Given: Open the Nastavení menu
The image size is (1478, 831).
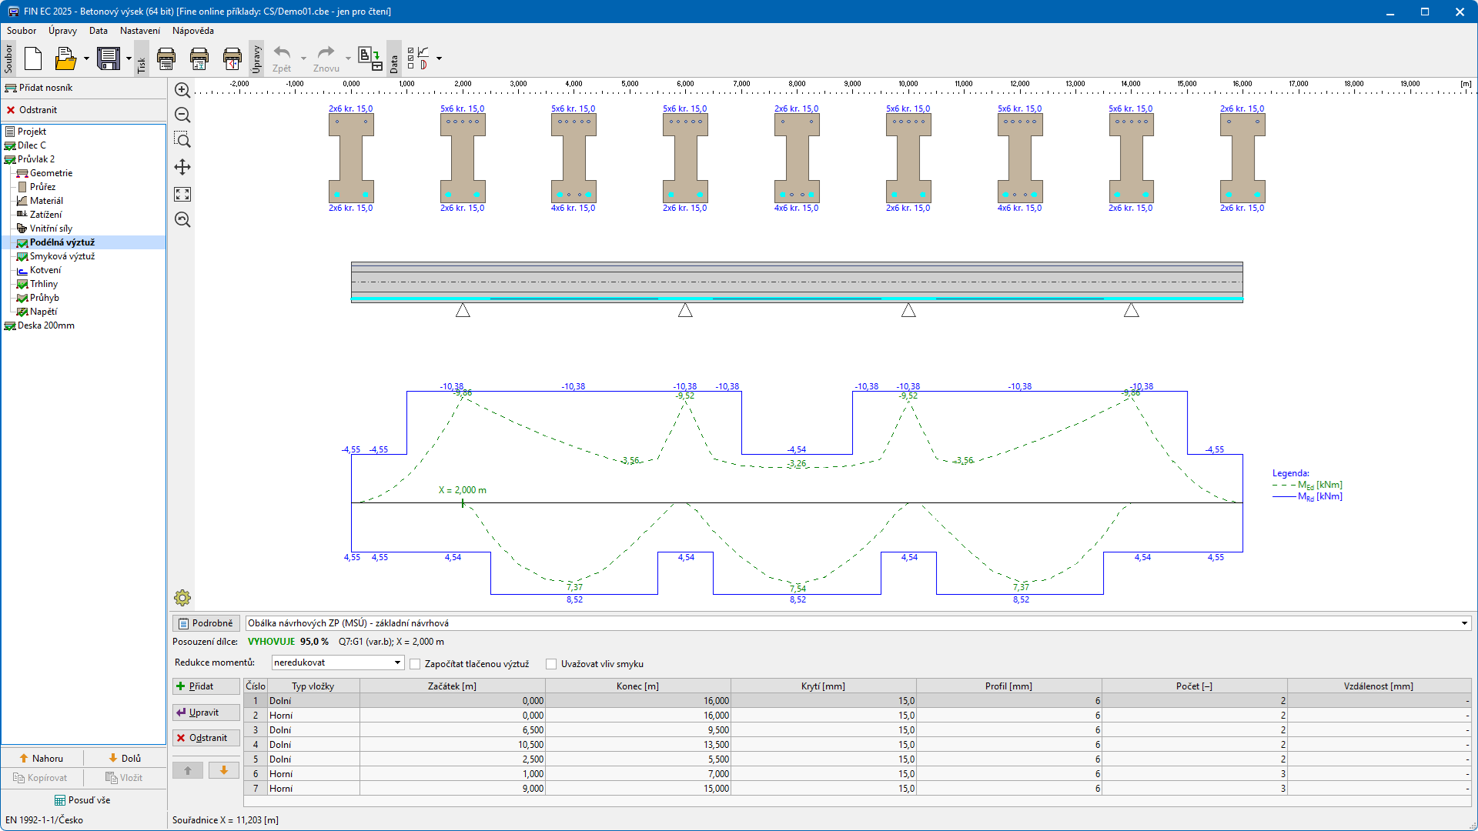Looking at the screenshot, I should [x=139, y=31].
